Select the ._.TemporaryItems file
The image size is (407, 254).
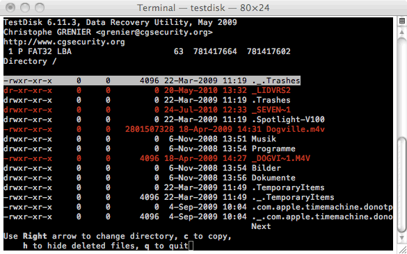point(169,197)
